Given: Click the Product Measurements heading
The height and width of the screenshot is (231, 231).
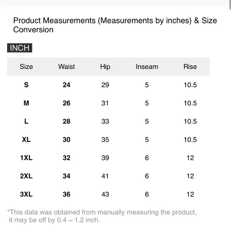Looking at the screenshot, I should (x=115, y=25).
